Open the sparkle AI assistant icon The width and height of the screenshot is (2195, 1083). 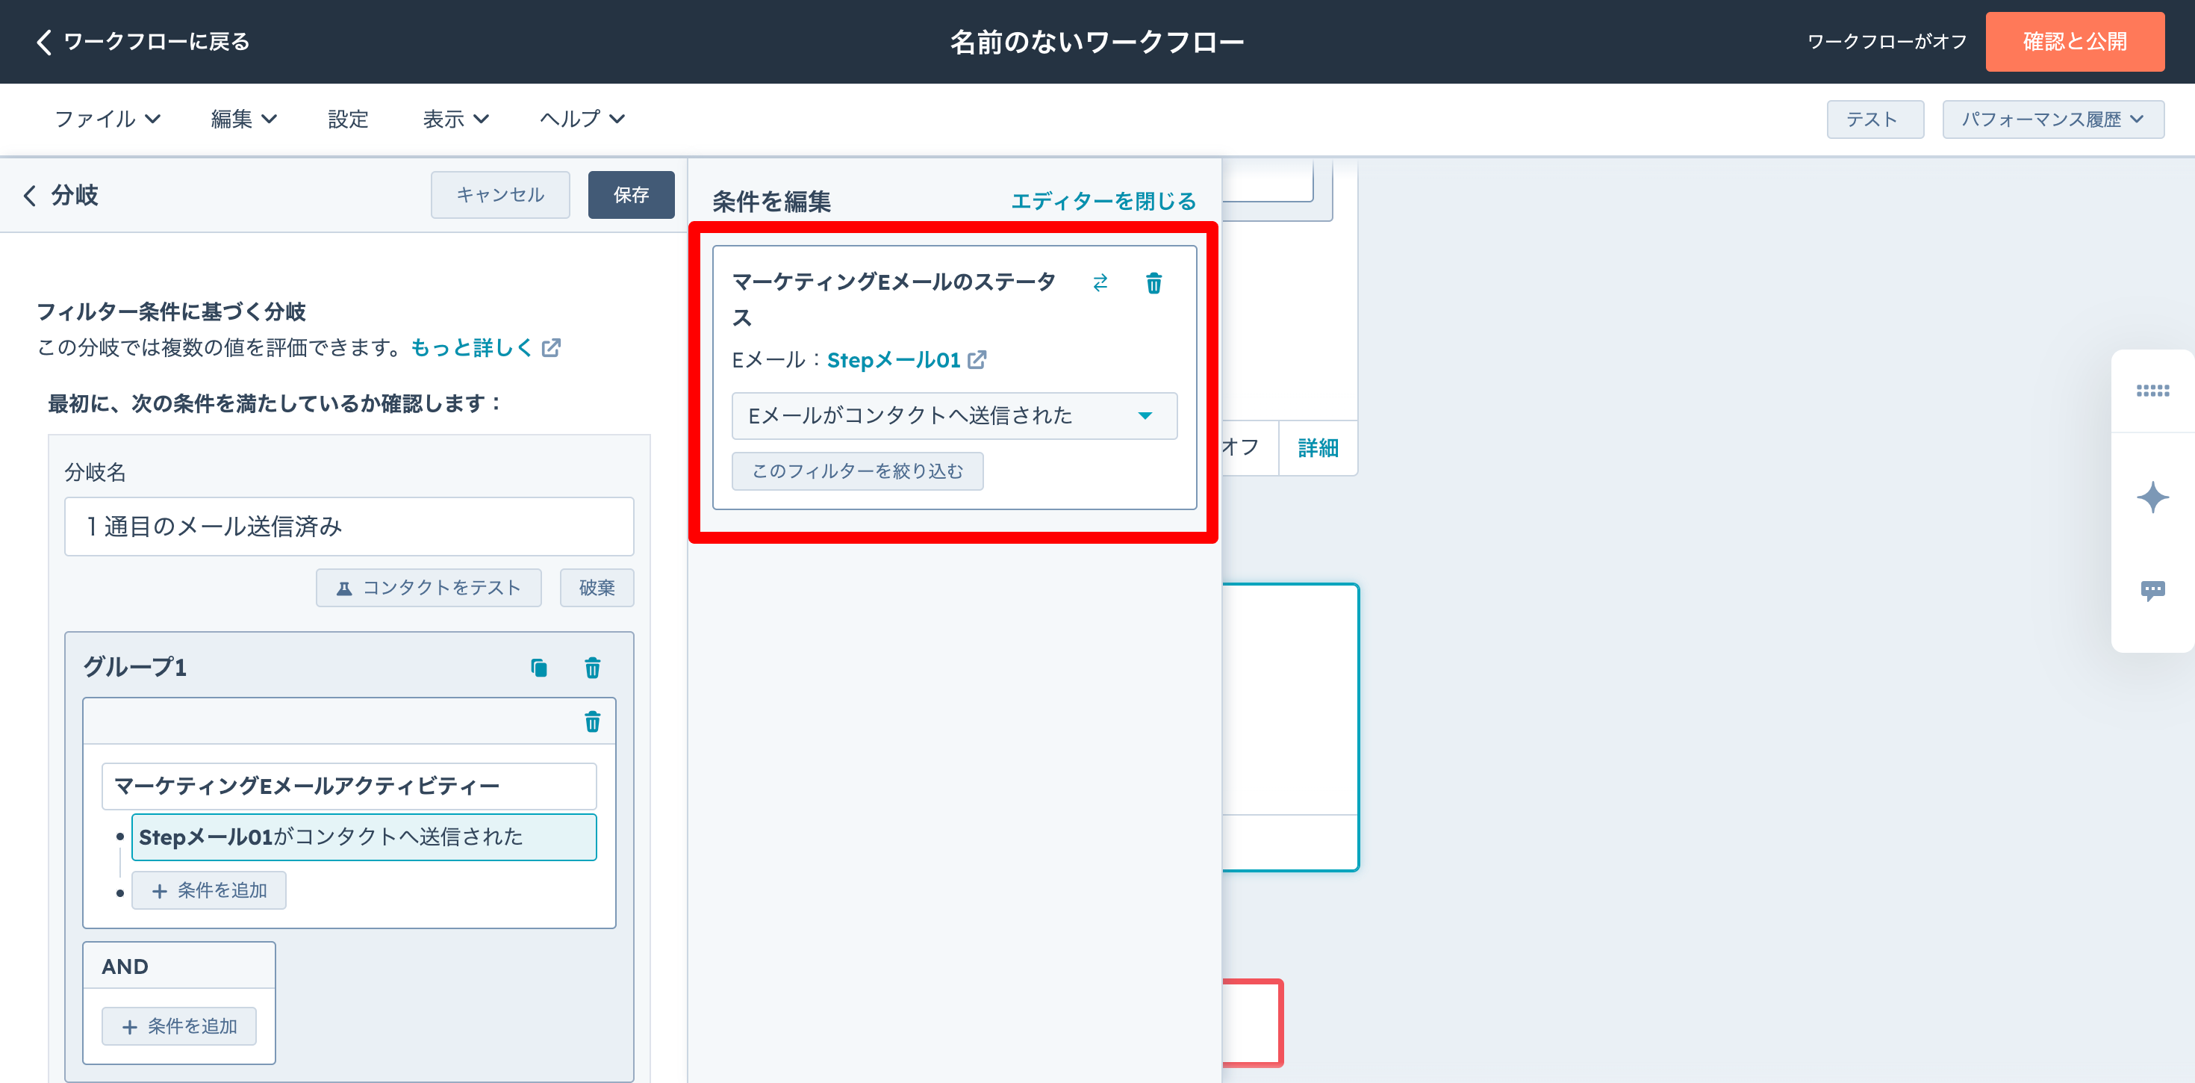(x=2152, y=497)
